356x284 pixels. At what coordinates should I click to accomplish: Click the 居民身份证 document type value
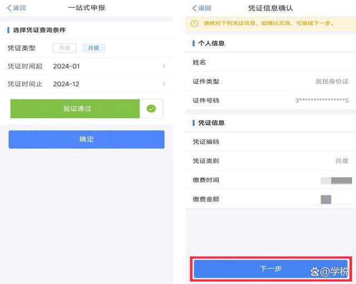(x=332, y=82)
